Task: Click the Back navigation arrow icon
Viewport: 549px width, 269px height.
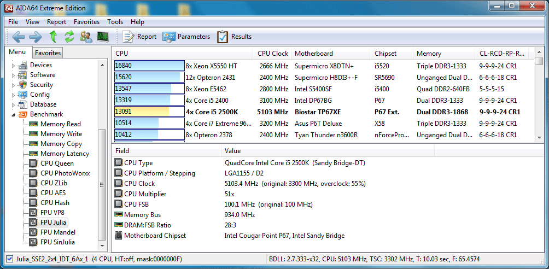Action: point(18,37)
